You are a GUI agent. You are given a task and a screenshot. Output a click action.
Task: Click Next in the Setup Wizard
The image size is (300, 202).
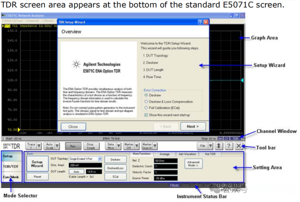193,126
